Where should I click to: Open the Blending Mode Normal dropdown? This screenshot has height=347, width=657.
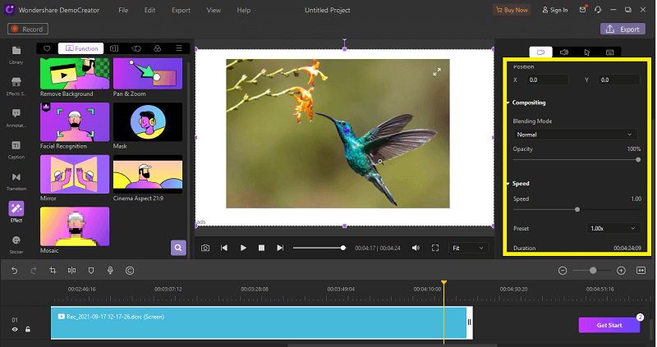(575, 135)
